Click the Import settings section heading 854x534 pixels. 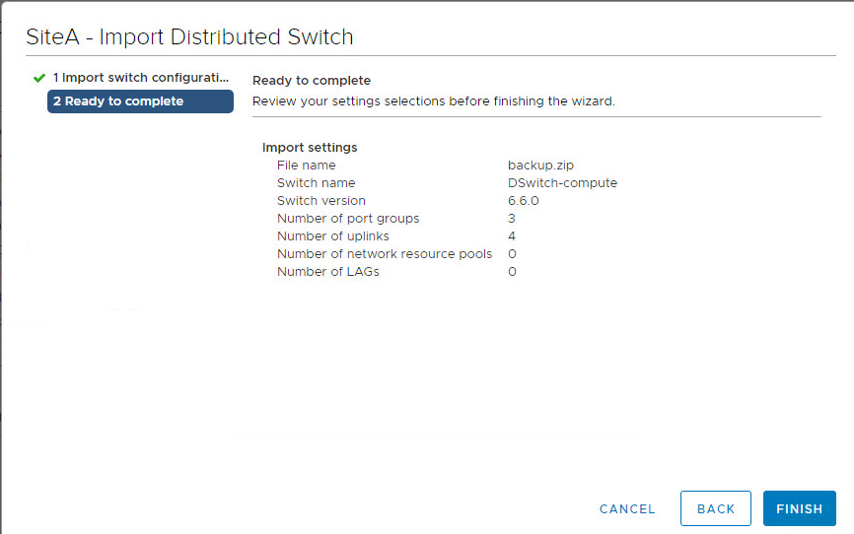310,148
